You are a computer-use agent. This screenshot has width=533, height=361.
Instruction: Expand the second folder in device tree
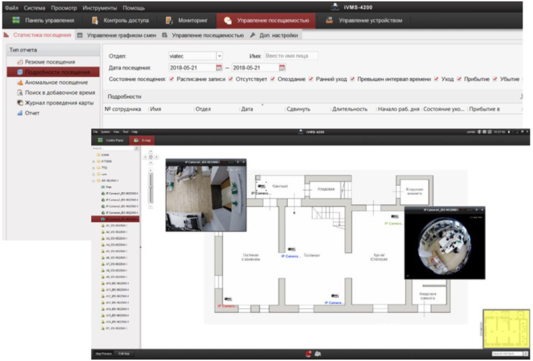pyautogui.click(x=93, y=161)
